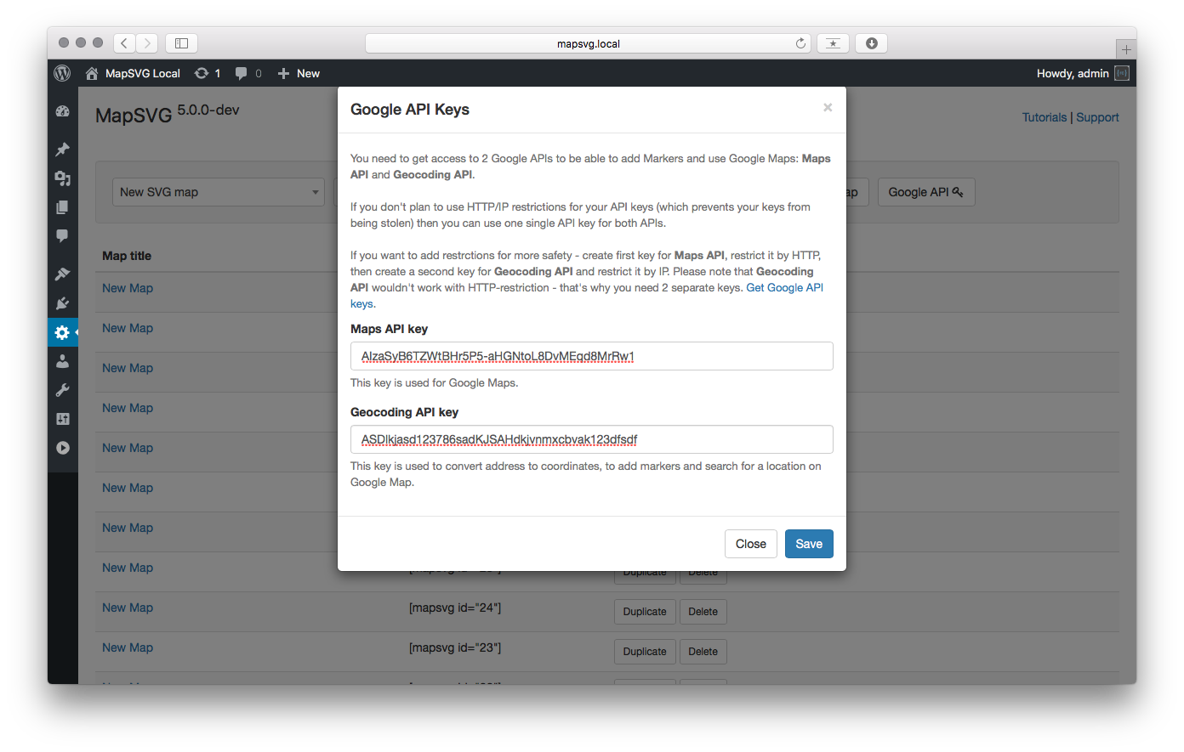Viewport: 1184px width, 752px height.
Task: Open the Tutorials link
Action: (x=1045, y=117)
